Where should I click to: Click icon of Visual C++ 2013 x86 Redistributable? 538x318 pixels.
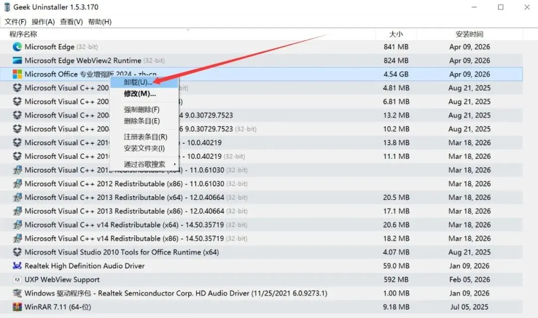pos(17,211)
